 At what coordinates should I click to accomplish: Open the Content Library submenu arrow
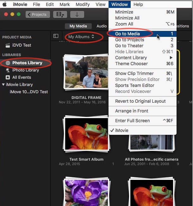pyautogui.click(x=171, y=58)
